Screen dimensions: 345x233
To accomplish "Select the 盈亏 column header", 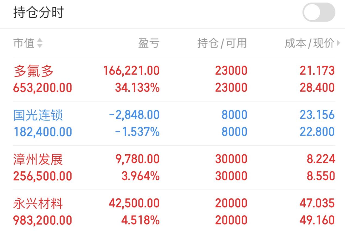I will (x=149, y=43).
